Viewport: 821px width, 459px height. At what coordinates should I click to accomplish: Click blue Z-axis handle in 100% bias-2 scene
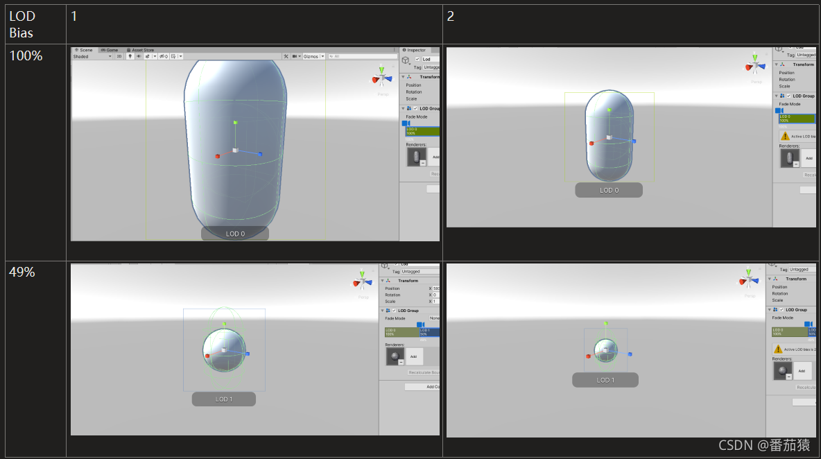coord(634,141)
